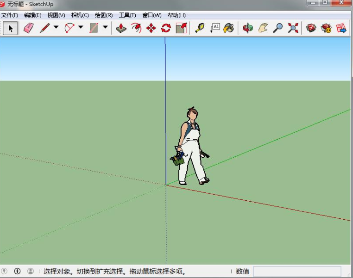Select the Move tool
Image resolution: width=353 pixels, height=278 pixels.
pos(151,28)
